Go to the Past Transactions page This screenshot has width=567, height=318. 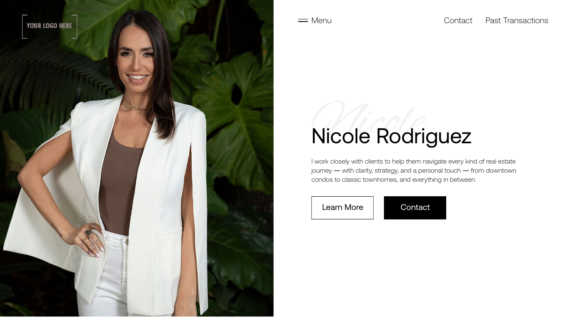(x=517, y=20)
